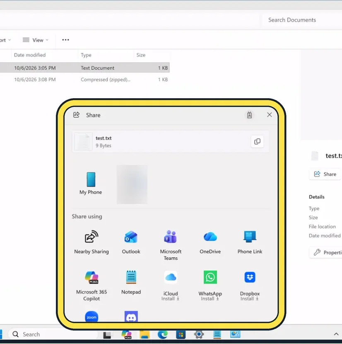Sort by Date modified column
342x344 pixels.
[30, 55]
